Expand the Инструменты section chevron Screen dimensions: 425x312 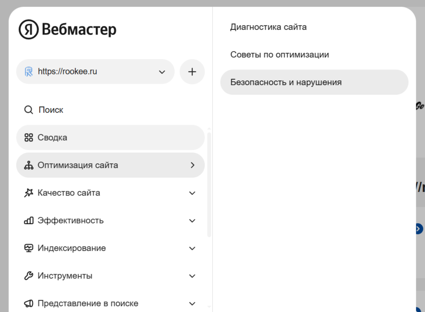(x=192, y=276)
